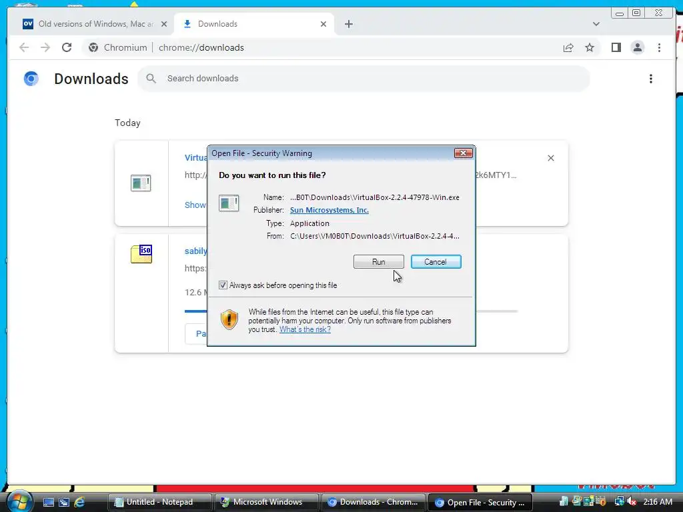The height and width of the screenshot is (512, 683).
Task: Click the 2:16 AM system clock
Action: [658, 501]
